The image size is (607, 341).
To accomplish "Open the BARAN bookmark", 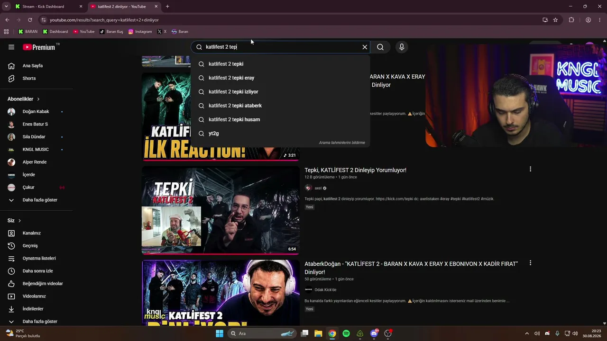I will click(x=28, y=32).
